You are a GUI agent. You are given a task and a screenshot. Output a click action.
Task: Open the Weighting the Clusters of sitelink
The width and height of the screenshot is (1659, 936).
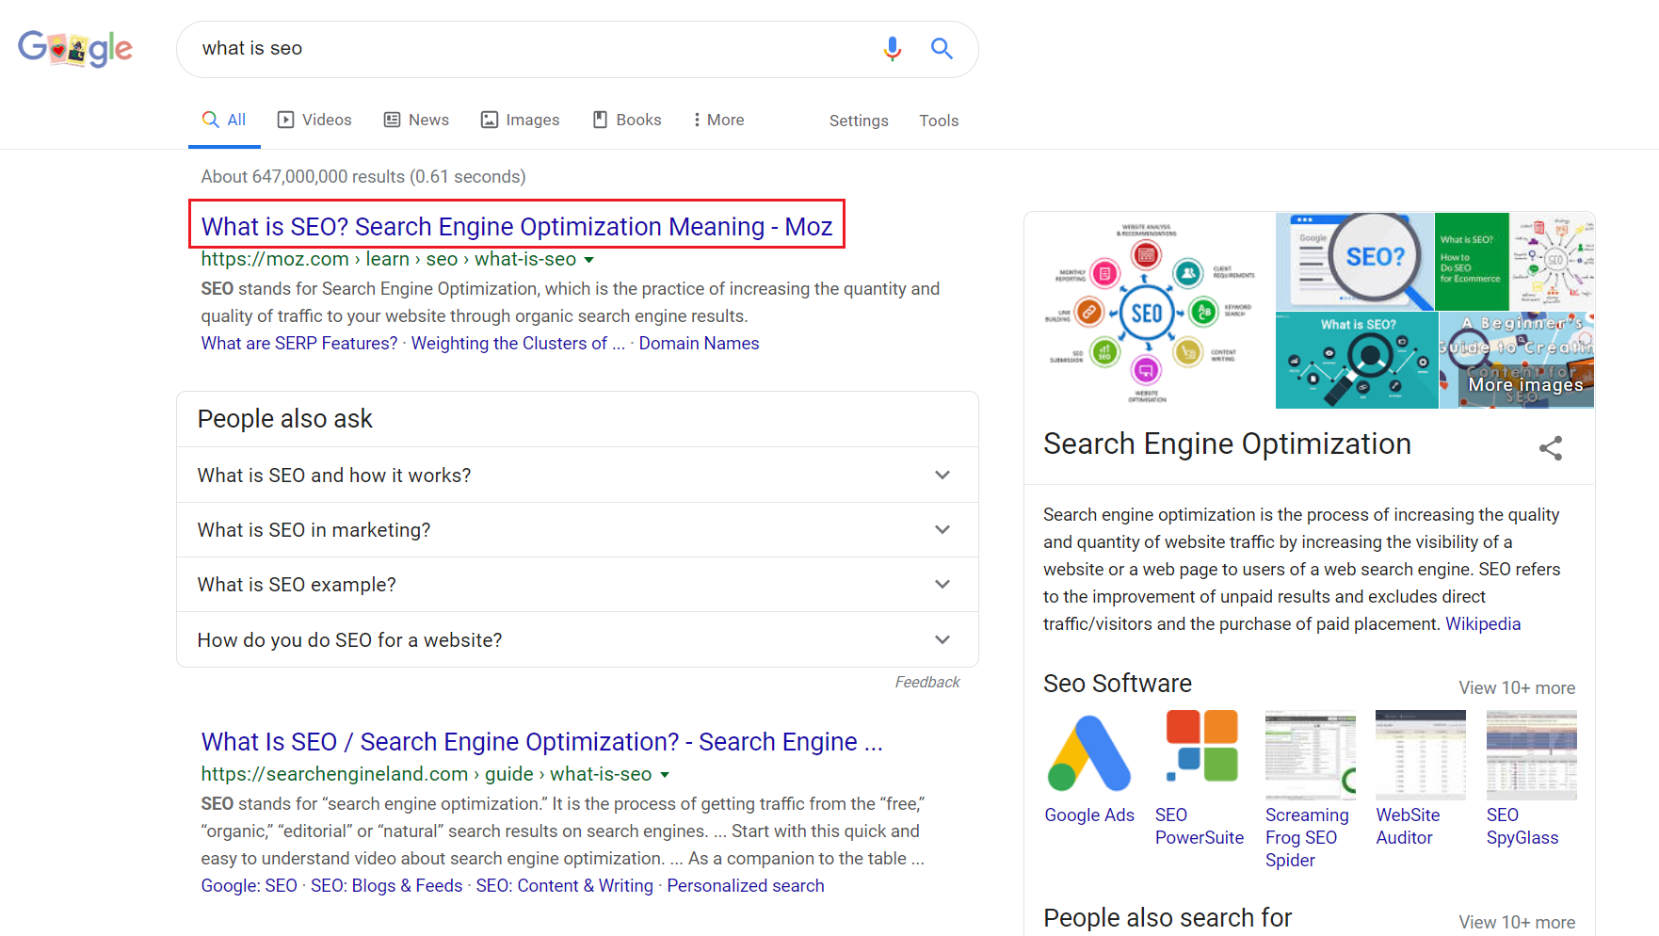coord(518,344)
